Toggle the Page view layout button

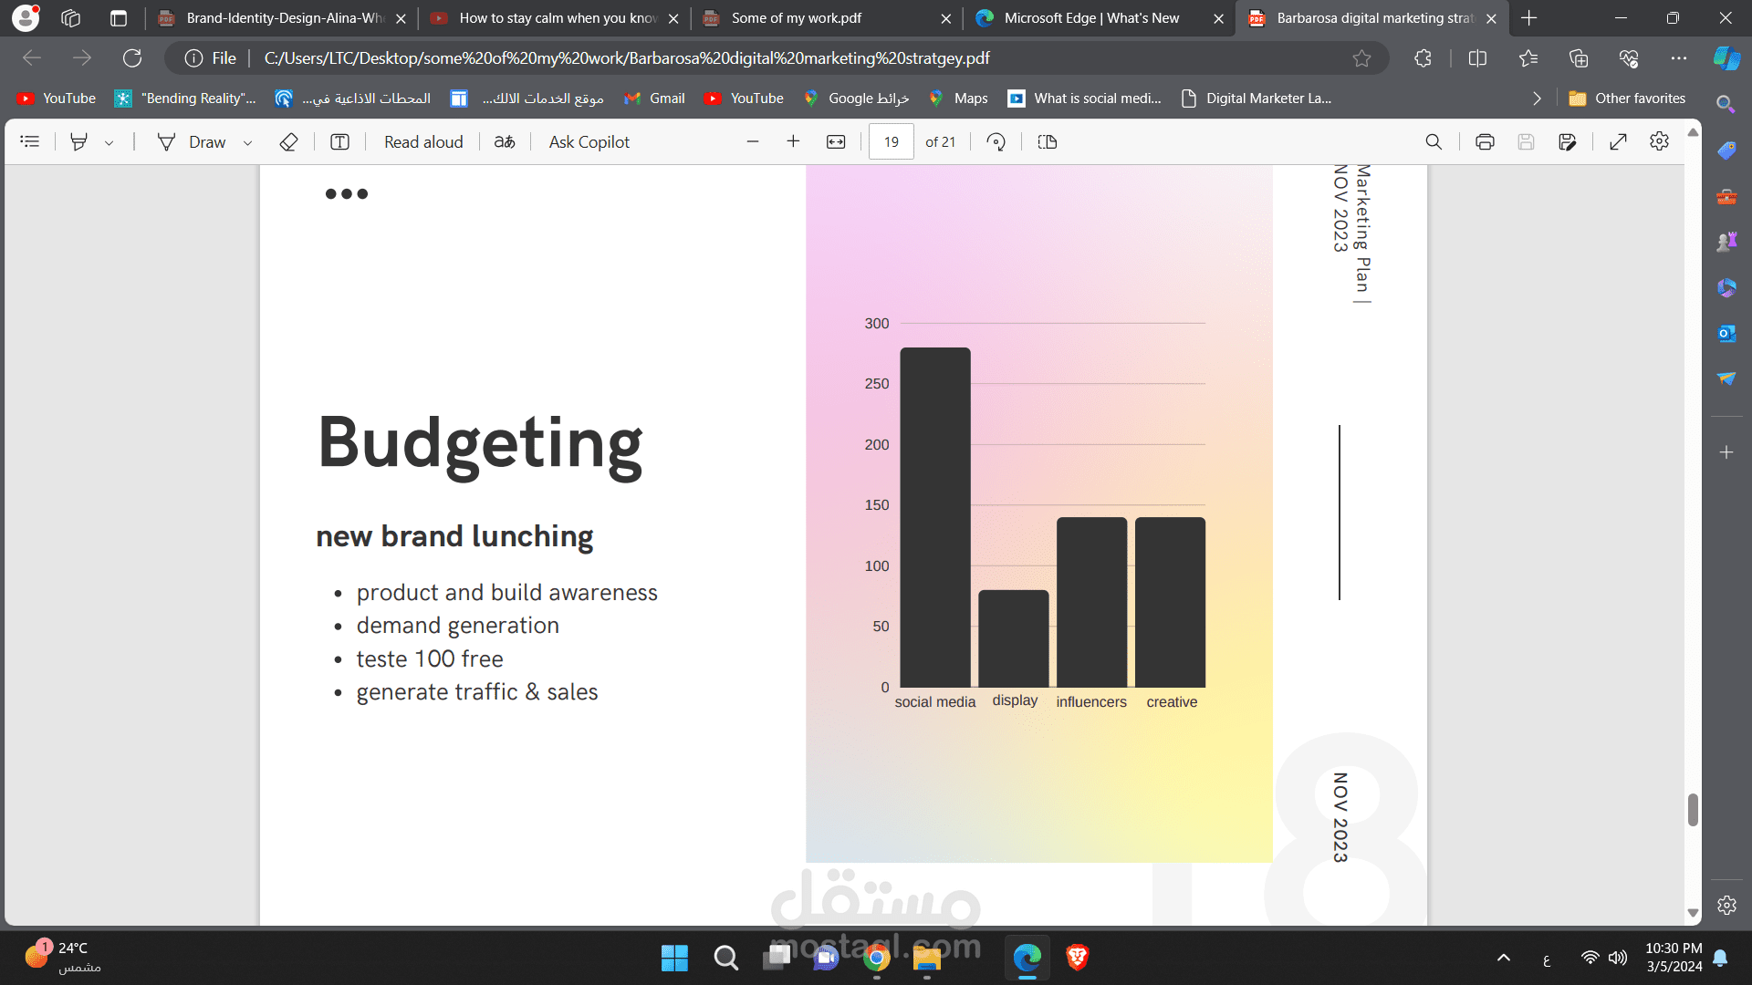1048,141
